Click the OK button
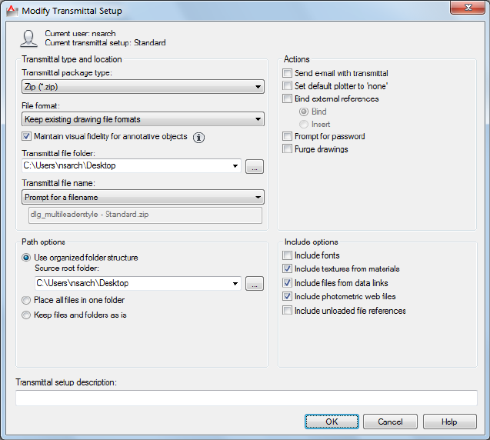Viewport: 490px width, 440px height. point(332,422)
